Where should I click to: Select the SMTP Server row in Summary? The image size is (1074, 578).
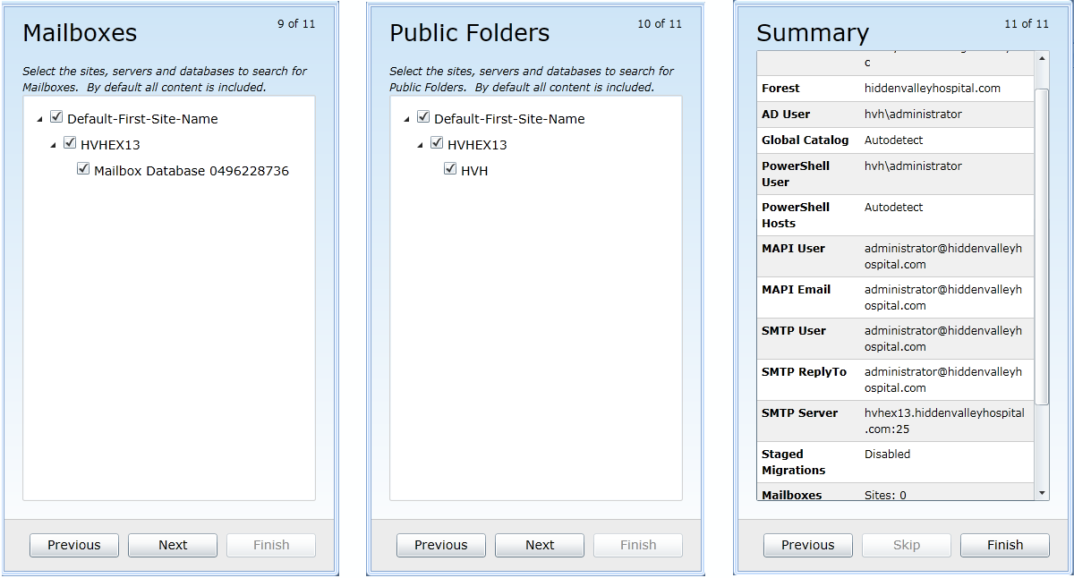[895, 421]
